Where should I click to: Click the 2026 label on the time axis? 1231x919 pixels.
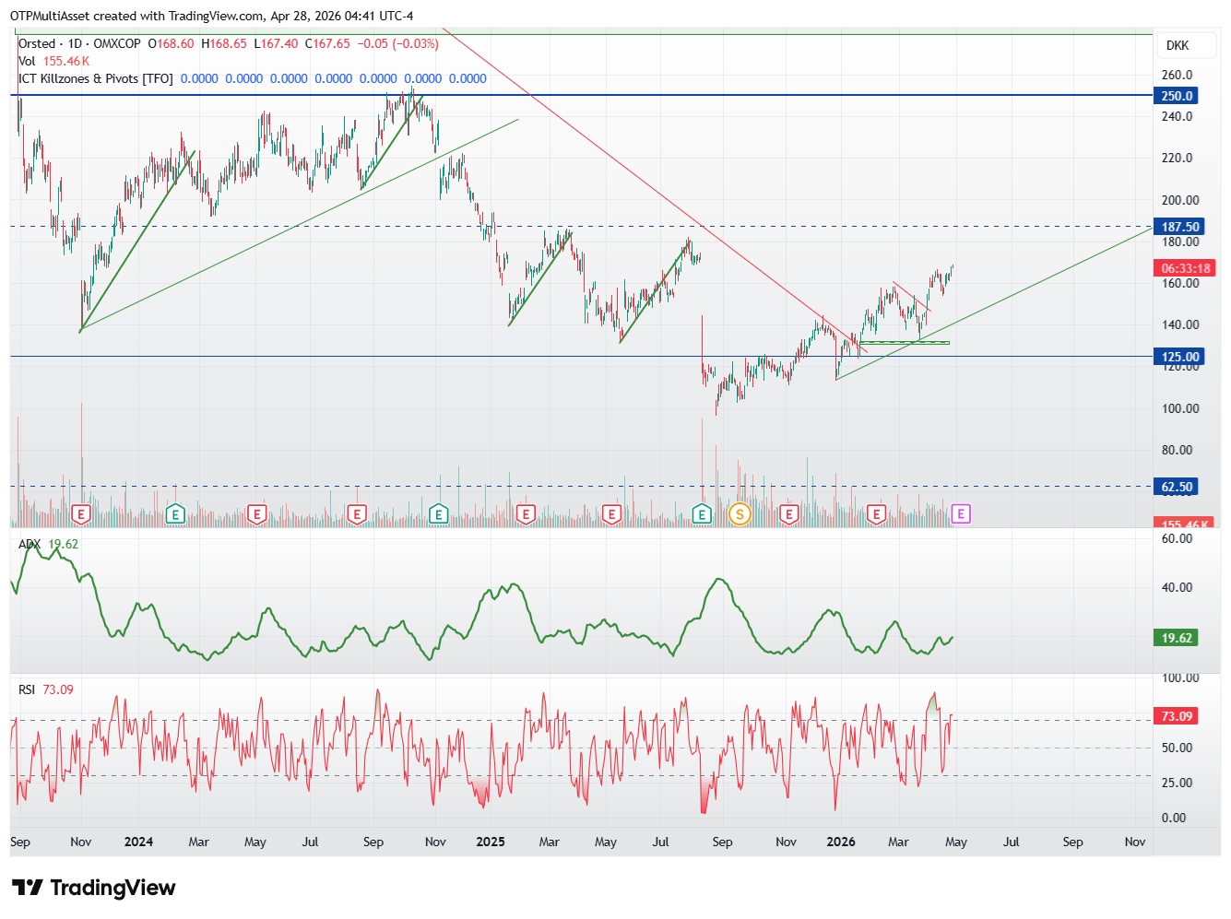coord(841,842)
